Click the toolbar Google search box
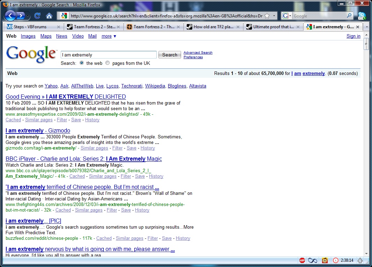The height and width of the screenshot is (267, 372). (x=319, y=16)
